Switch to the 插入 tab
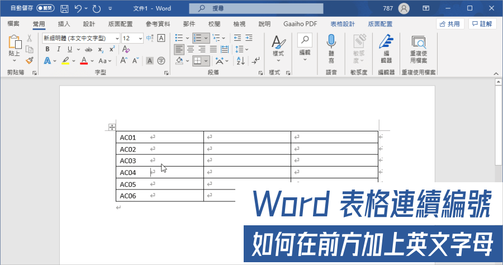The width and height of the screenshot is (503, 265). pyautogui.click(x=64, y=23)
